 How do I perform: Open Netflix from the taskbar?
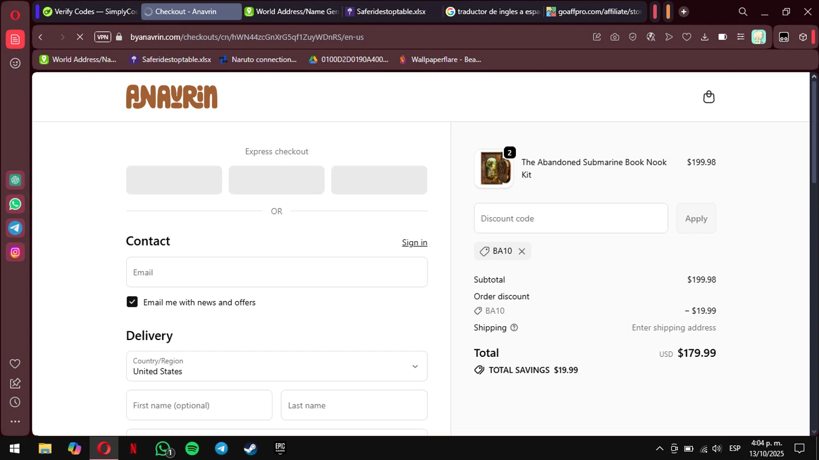pos(133,449)
